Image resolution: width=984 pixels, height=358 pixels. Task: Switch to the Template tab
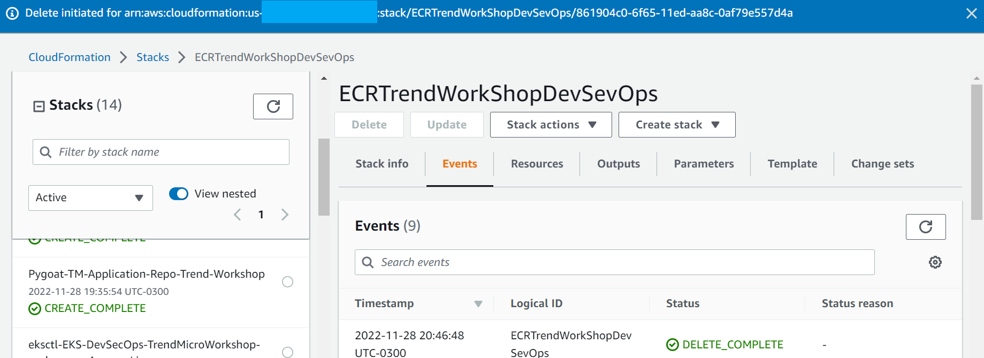coord(792,164)
